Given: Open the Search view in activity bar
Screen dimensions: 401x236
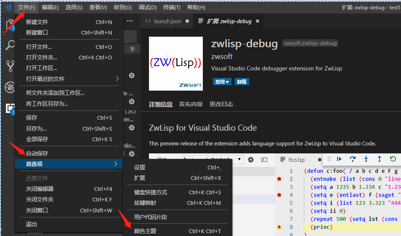Looking at the screenshot, I should [x=10, y=45].
